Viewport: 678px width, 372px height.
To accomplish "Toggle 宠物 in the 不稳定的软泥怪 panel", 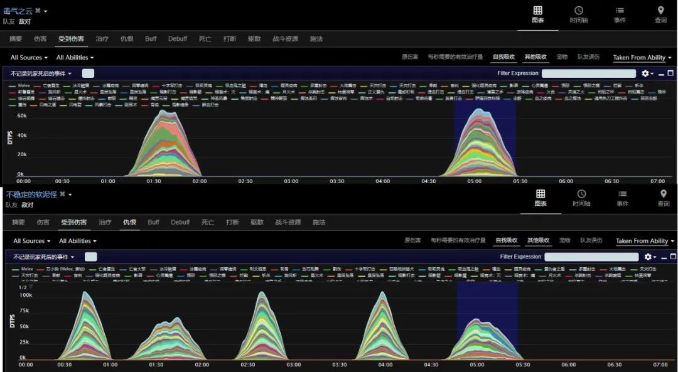I will [565, 240].
